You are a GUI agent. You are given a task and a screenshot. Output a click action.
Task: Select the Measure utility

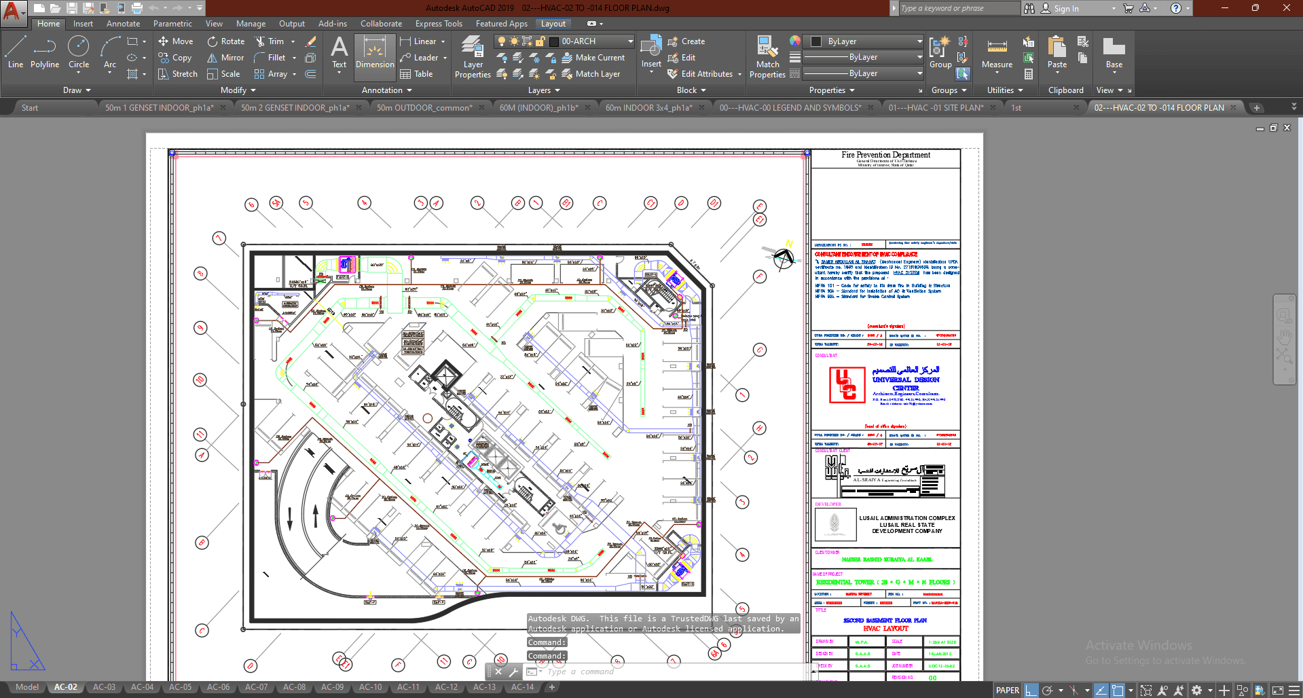tap(997, 53)
